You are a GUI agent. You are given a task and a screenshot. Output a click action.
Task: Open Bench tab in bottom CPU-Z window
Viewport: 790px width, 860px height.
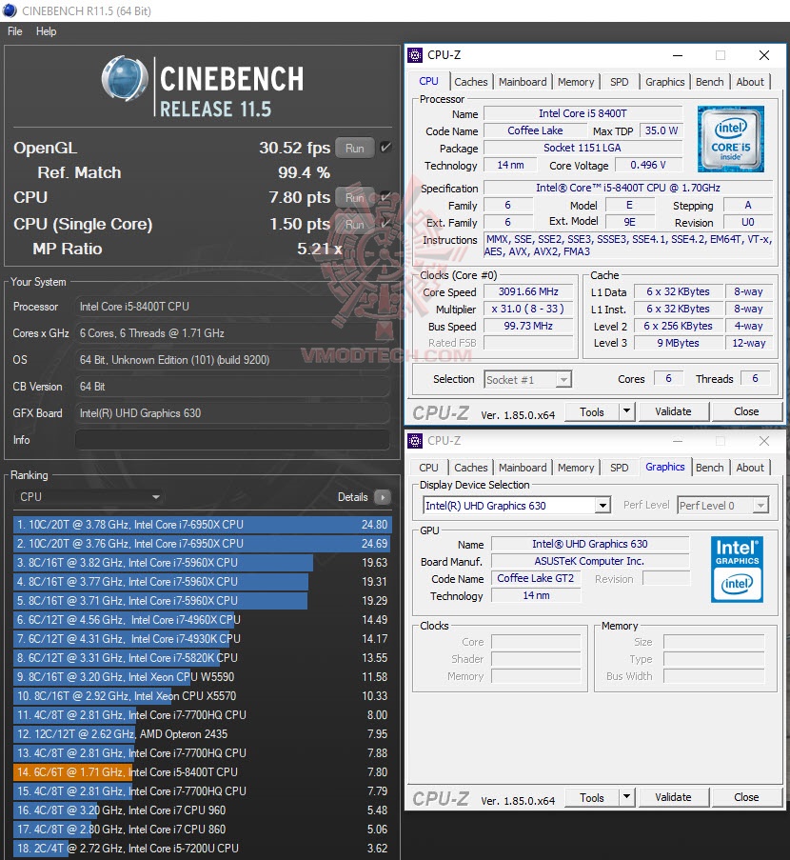coord(709,468)
